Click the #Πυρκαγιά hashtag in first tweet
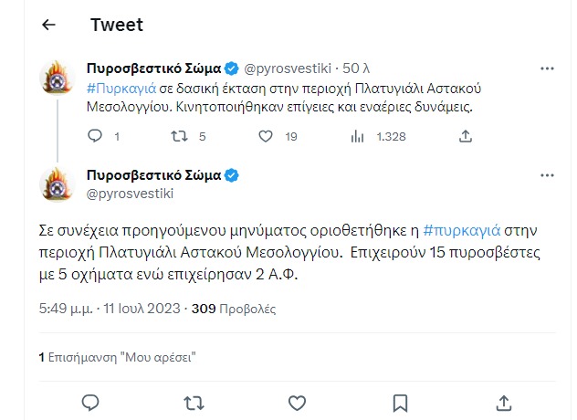Screen dimensions: 577x420 [x=122, y=87]
